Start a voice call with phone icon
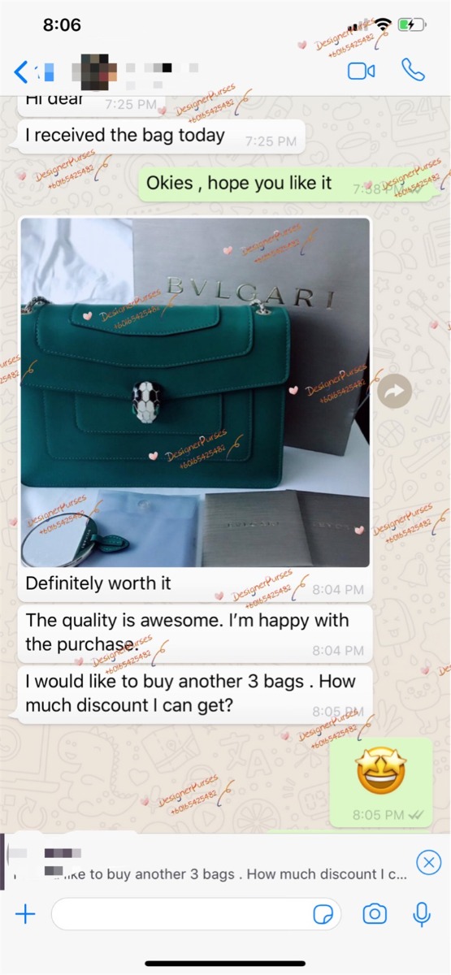Viewport: 451px width, 975px height. tap(413, 71)
